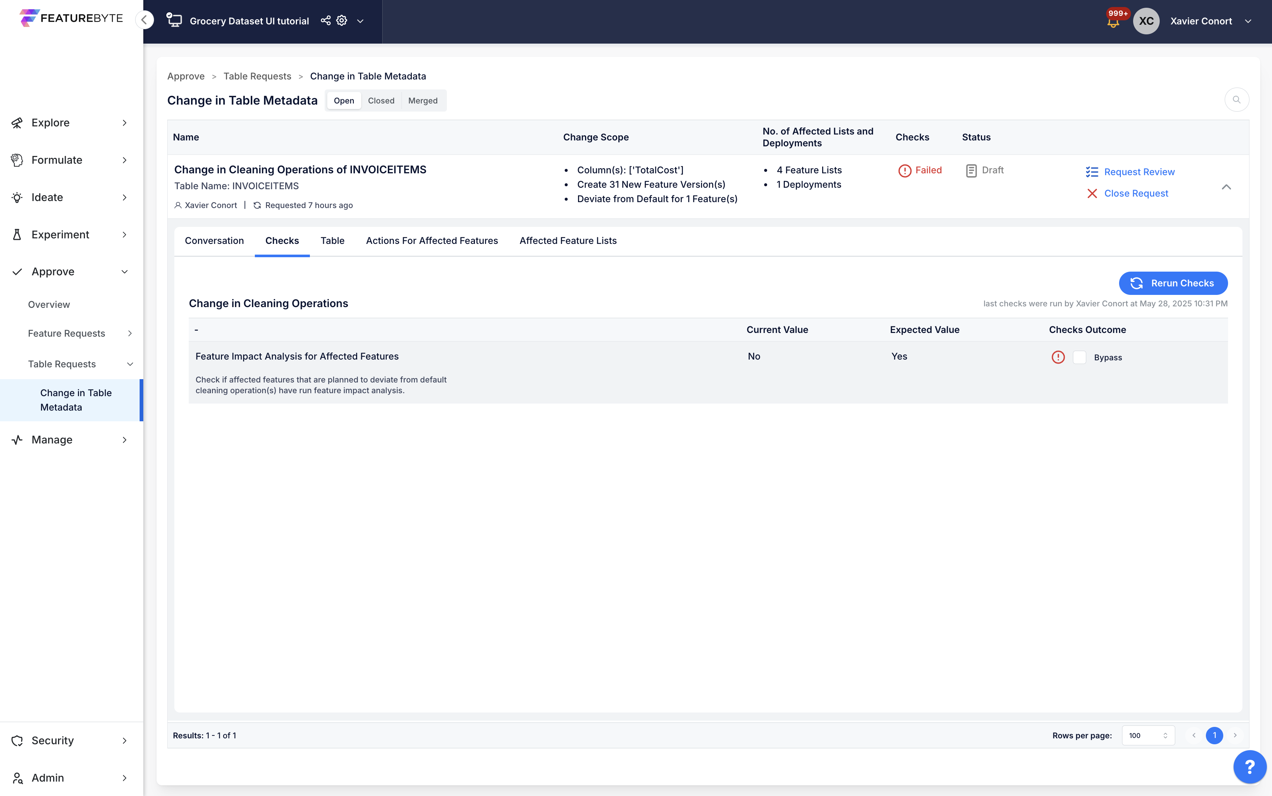Click the Failed checks warning icon

tap(905, 171)
